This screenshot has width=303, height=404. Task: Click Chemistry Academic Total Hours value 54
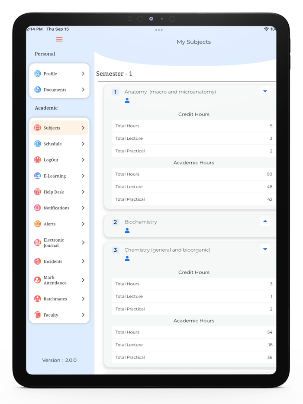270,332
